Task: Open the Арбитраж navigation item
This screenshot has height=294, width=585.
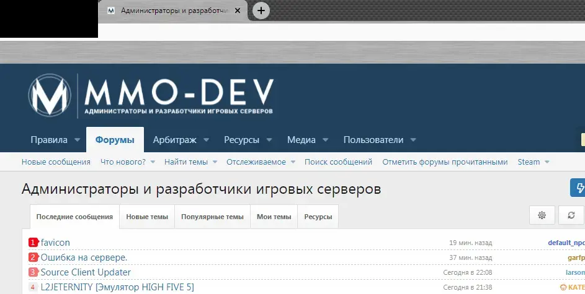Action: 174,140
